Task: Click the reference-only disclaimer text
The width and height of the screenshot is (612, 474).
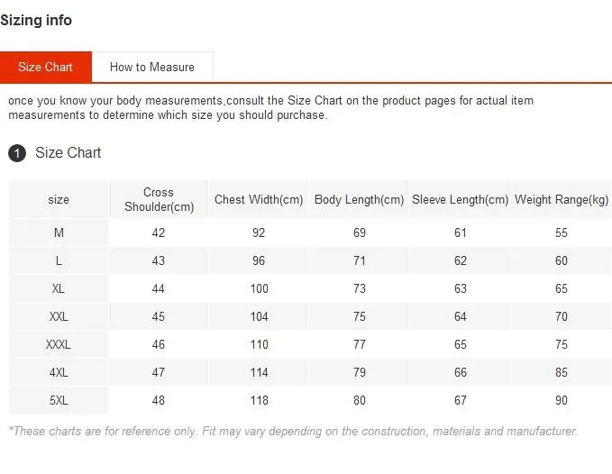Action: pos(293,431)
